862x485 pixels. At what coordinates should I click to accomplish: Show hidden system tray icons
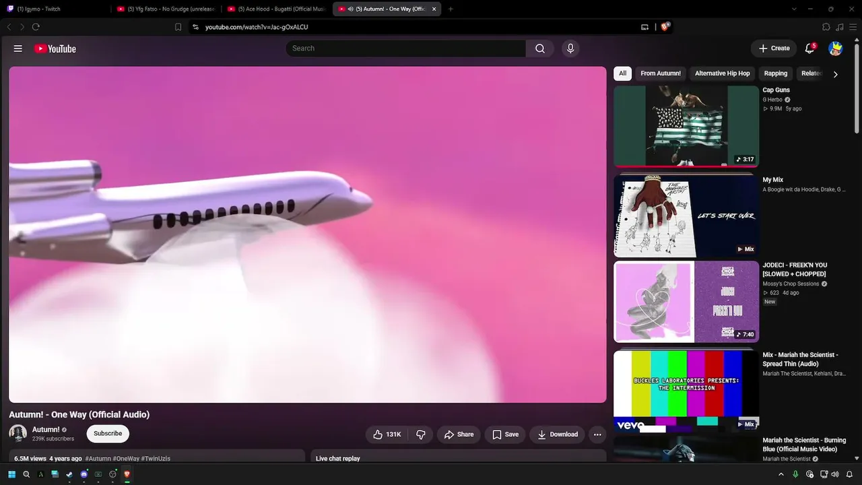(x=781, y=474)
